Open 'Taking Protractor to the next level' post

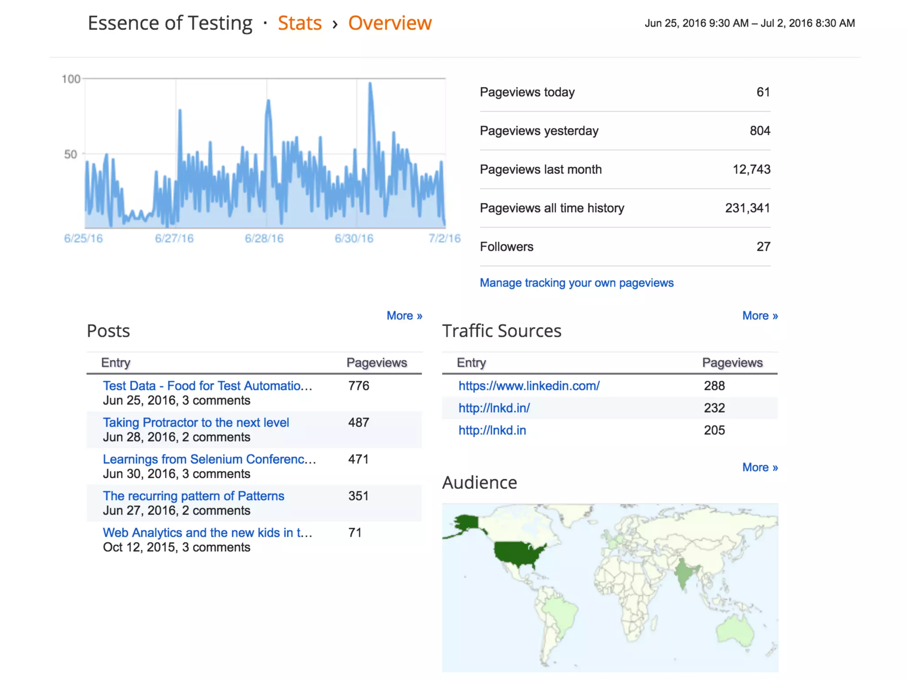point(196,422)
